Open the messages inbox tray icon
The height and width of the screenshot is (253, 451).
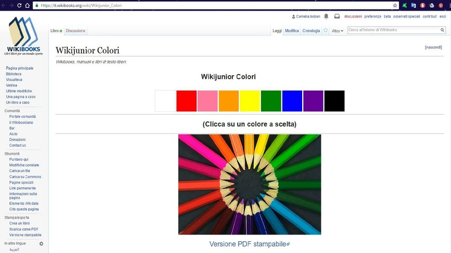tap(337, 16)
